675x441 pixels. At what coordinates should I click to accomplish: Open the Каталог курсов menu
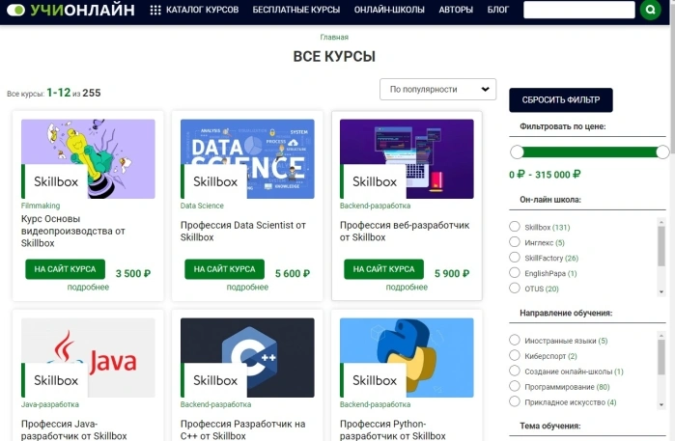point(202,10)
